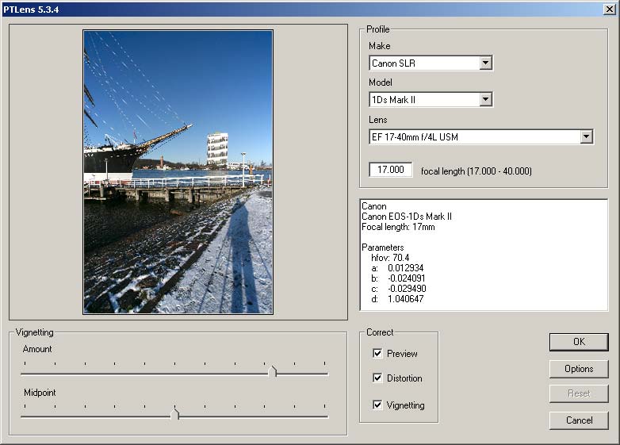Expand the Lens dropdown arrow
The image size is (620, 445).
coord(586,137)
